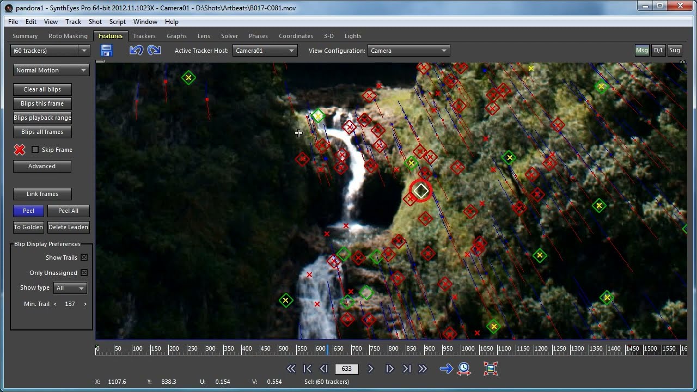Click the To Golden button
The image size is (697, 392).
click(28, 227)
